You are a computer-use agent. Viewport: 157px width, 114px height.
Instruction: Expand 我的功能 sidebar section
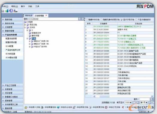coord(12,19)
